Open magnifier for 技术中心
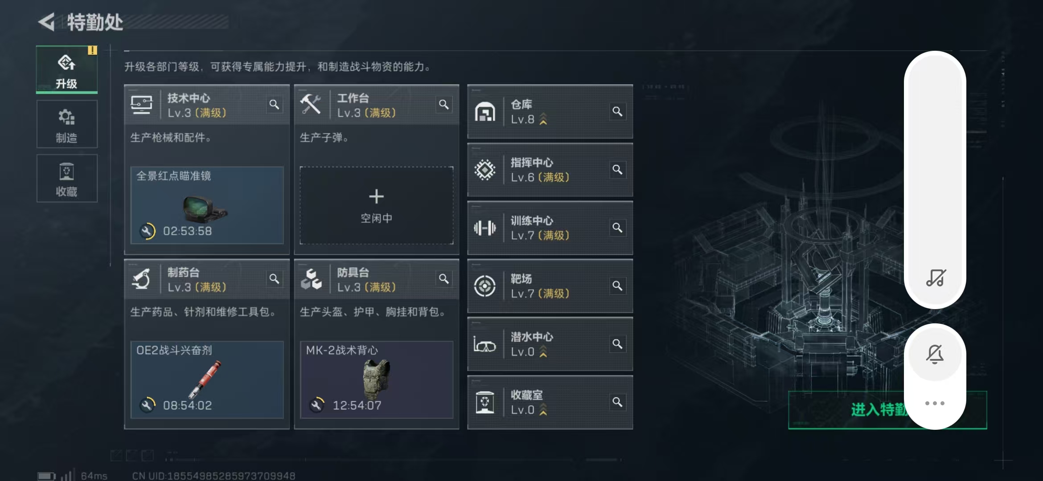1043x481 pixels. tap(274, 105)
